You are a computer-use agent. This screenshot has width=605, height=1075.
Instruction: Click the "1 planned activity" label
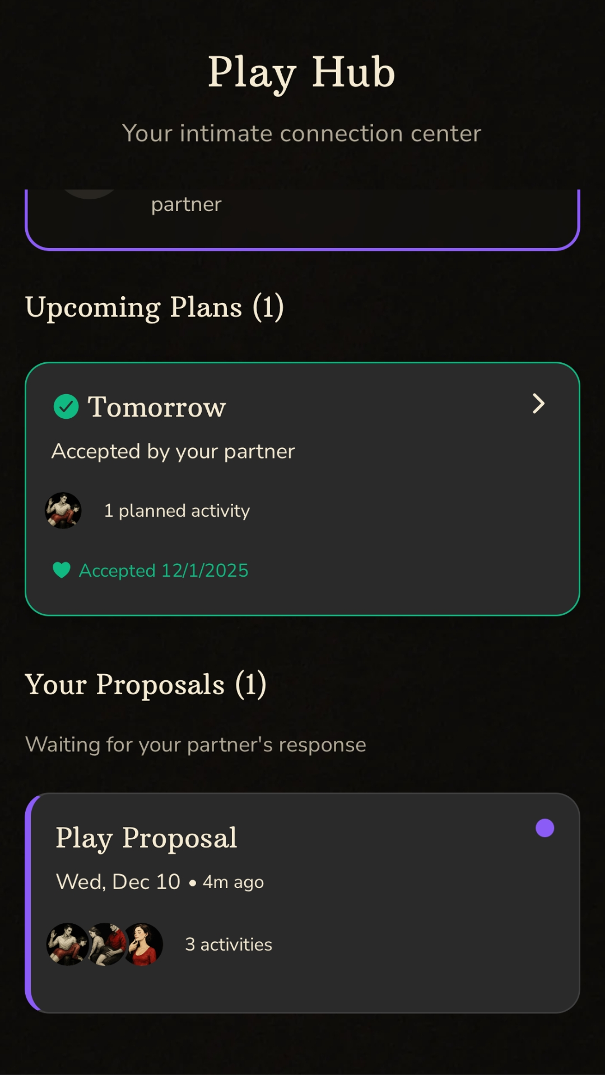coord(177,511)
